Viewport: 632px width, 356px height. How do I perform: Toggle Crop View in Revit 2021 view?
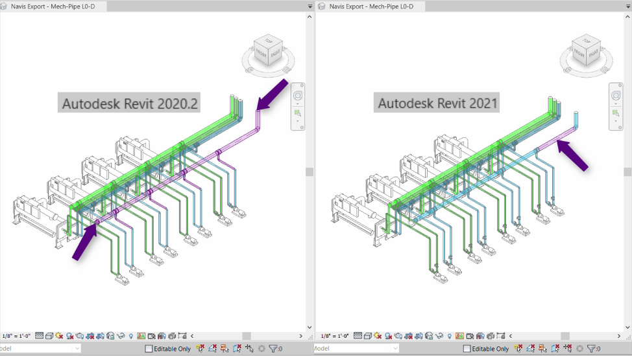coord(408,335)
